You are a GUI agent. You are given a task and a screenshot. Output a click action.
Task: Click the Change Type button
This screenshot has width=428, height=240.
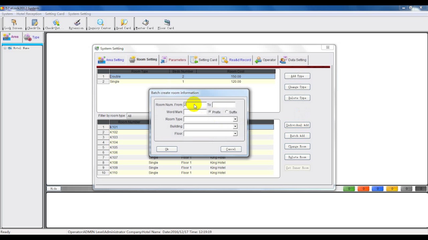tap(297, 87)
